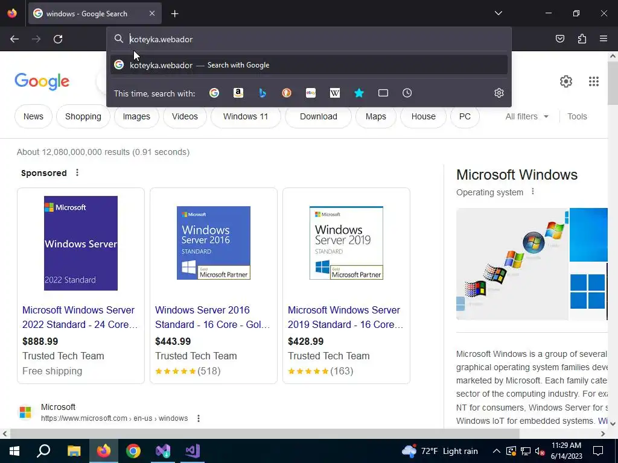Image resolution: width=618 pixels, height=463 pixels.
Task: Select the PC filter chip
Action: [x=465, y=116]
